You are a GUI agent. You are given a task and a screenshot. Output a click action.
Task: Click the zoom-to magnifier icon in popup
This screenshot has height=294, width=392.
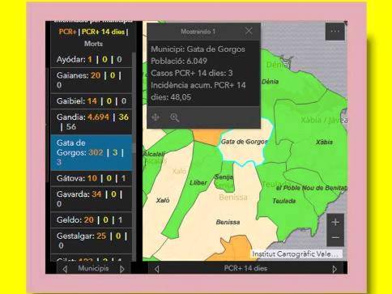pos(174,117)
